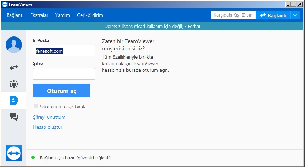The image size is (305, 167).
Task: Click 'Bağlantı için hazır' status text
Action: (x=75, y=158)
